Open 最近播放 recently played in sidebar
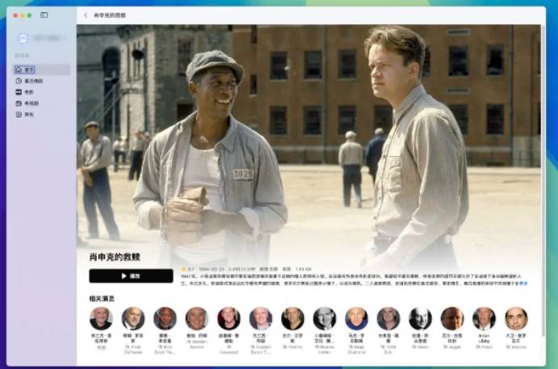Viewport: 558px width, 369px height. 32,81
